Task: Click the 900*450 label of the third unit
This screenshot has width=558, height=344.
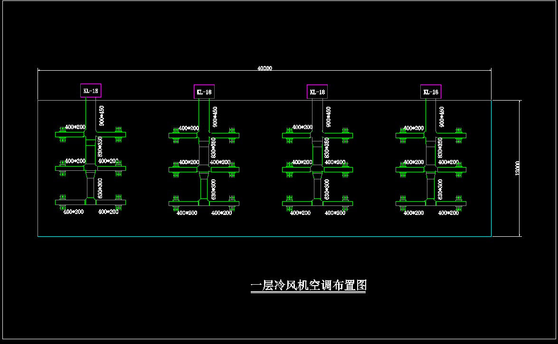Action: (328, 117)
